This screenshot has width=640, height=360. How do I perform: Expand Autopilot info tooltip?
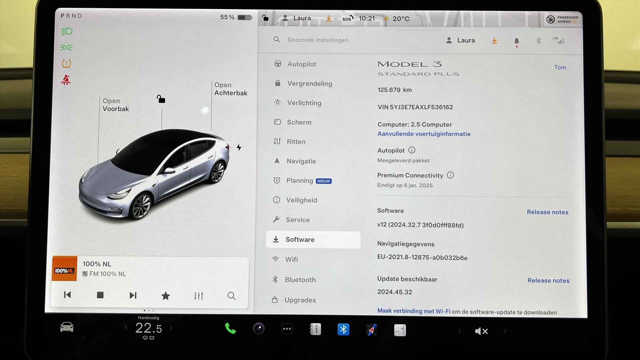coord(411,150)
